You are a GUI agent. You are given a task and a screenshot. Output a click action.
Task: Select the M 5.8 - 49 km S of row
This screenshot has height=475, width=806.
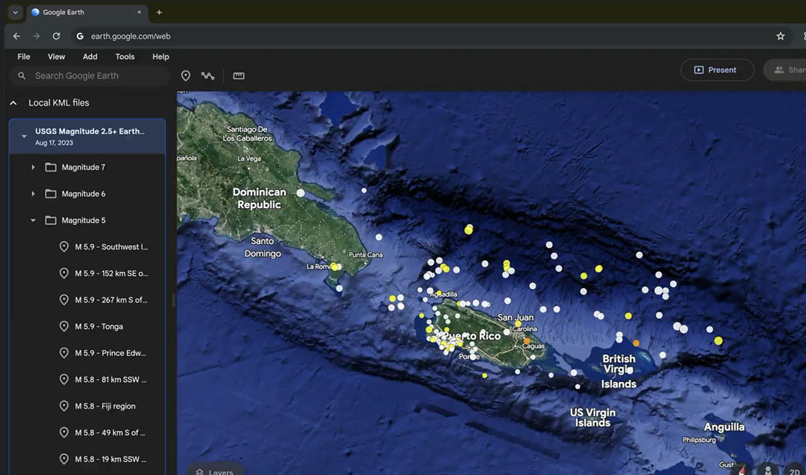(x=87, y=433)
